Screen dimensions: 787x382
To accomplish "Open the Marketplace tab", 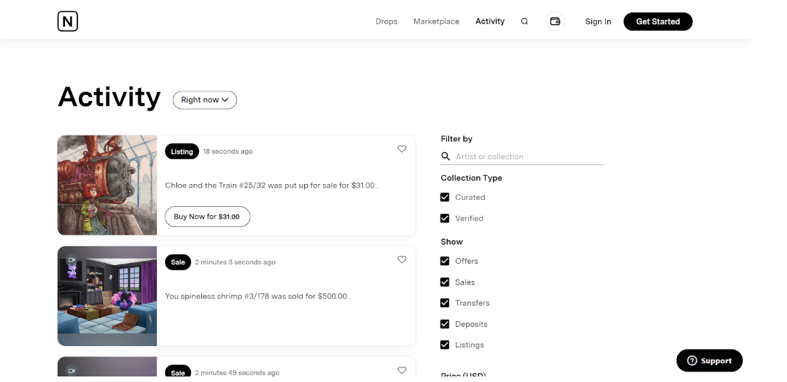I will click(x=436, y=21).
